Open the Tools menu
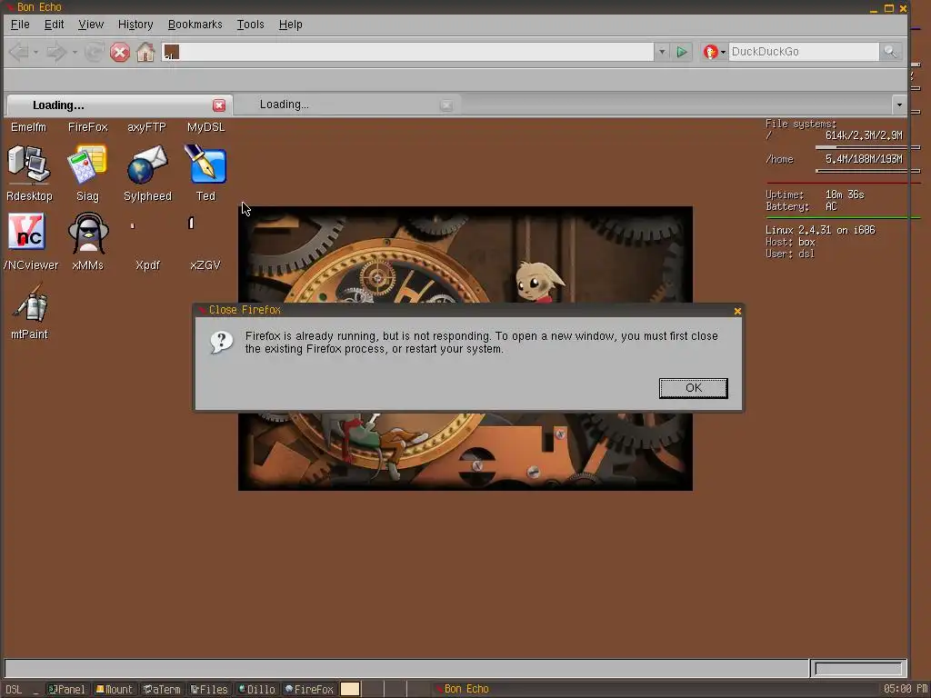The image size is (931, 698). pos(251,25)
